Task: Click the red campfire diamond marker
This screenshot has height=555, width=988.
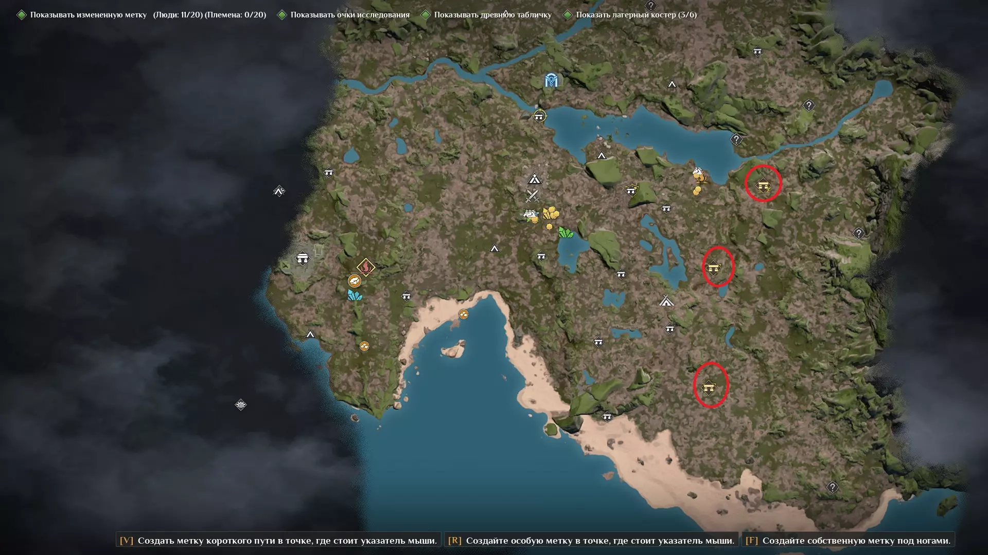Action: coord(365,267)
